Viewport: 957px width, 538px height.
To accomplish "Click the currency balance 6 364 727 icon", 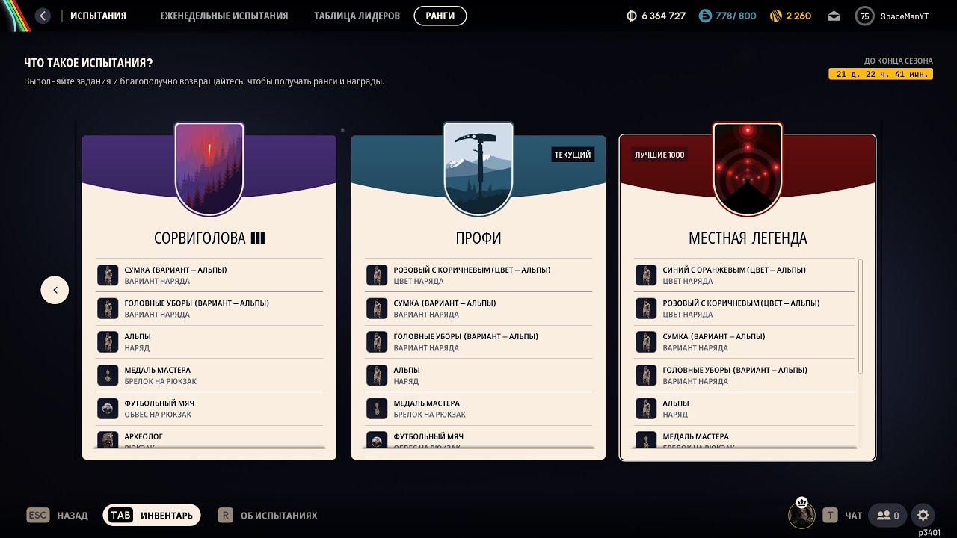I will [632, 16].
